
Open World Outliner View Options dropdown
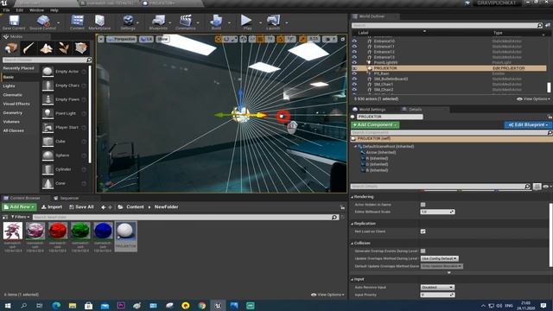pyautogui.click(x=533, y=99)
